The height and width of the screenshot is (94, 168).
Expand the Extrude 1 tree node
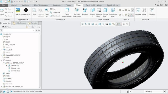click(1, 50)
